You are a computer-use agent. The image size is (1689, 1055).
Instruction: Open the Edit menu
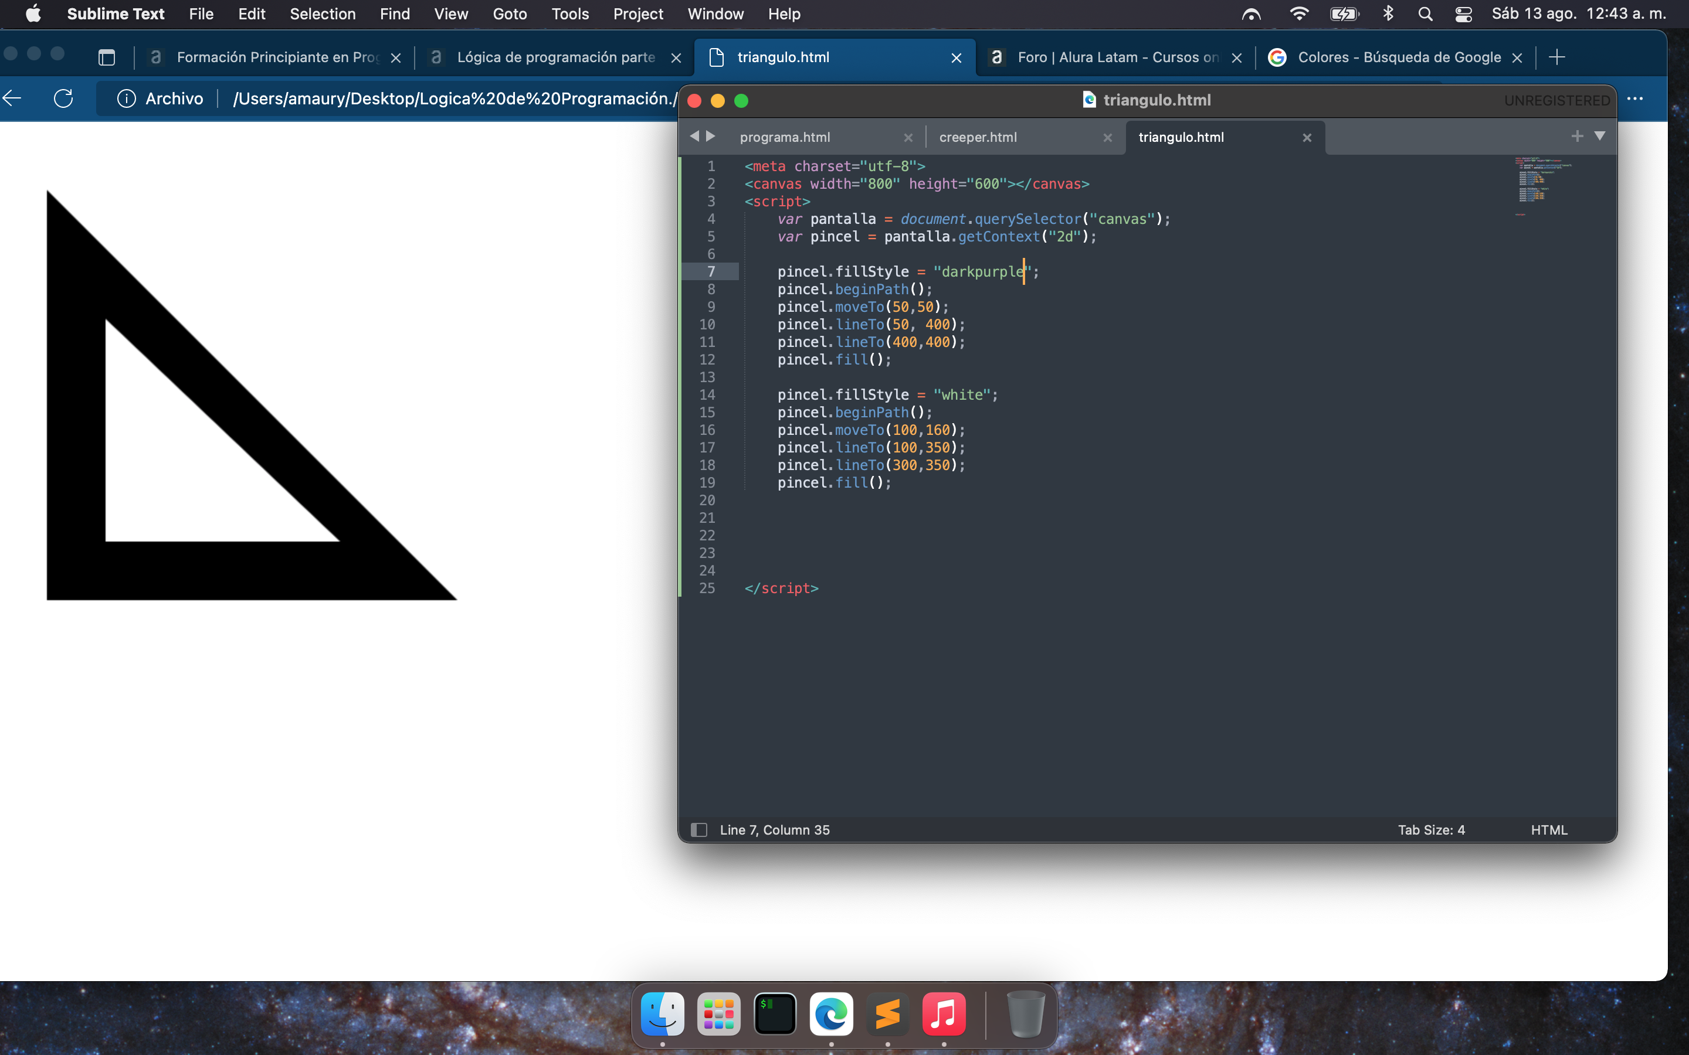pos(251,14)
